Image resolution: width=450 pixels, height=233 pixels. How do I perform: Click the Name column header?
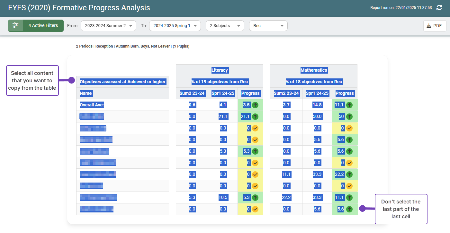click(86, 93)
